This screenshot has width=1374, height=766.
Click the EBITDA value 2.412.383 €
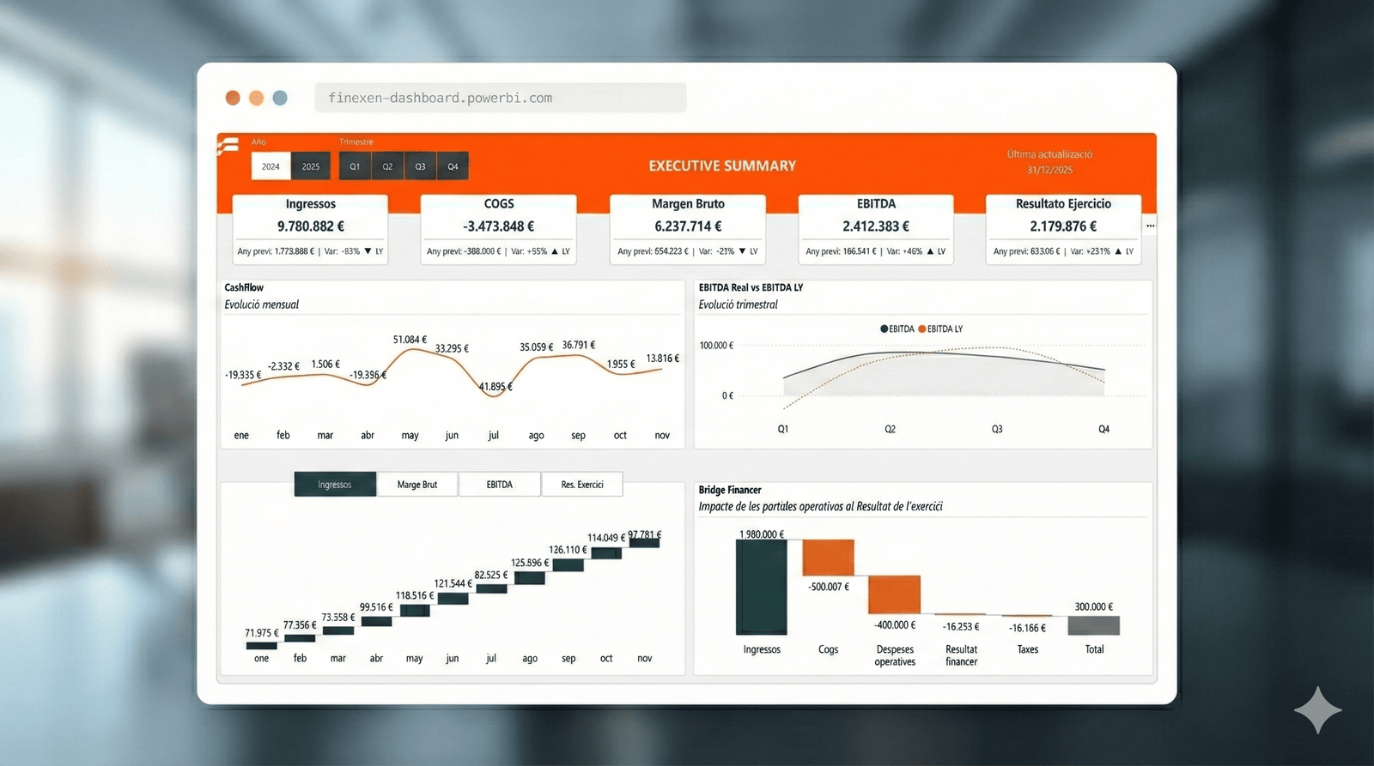(876, 226)
